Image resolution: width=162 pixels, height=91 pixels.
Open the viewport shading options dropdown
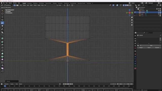tap(132, 5)
